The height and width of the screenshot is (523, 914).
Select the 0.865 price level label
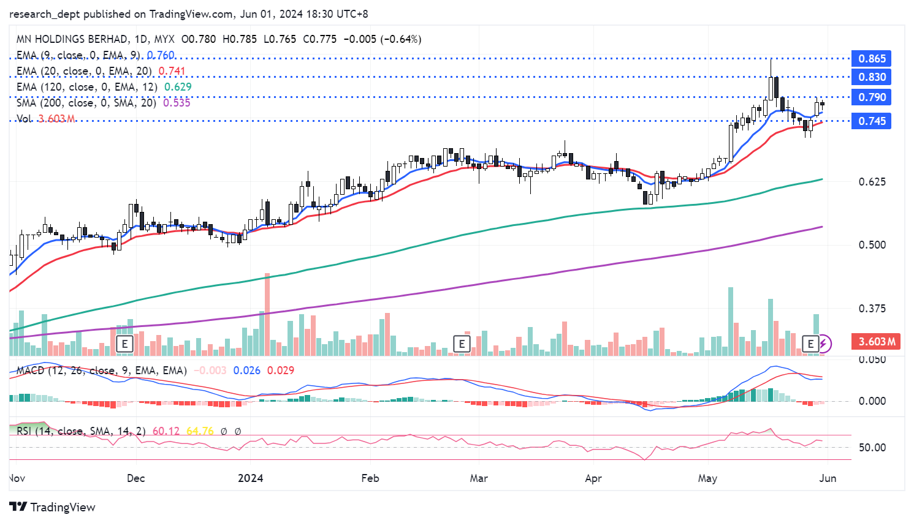(x=871, y=59)
